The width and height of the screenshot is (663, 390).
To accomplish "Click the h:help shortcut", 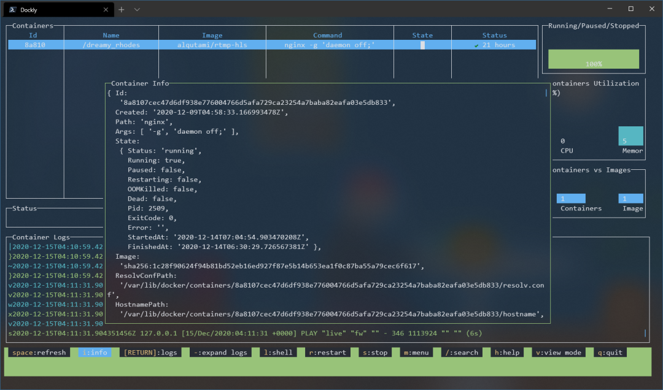I will pos(507,353).
